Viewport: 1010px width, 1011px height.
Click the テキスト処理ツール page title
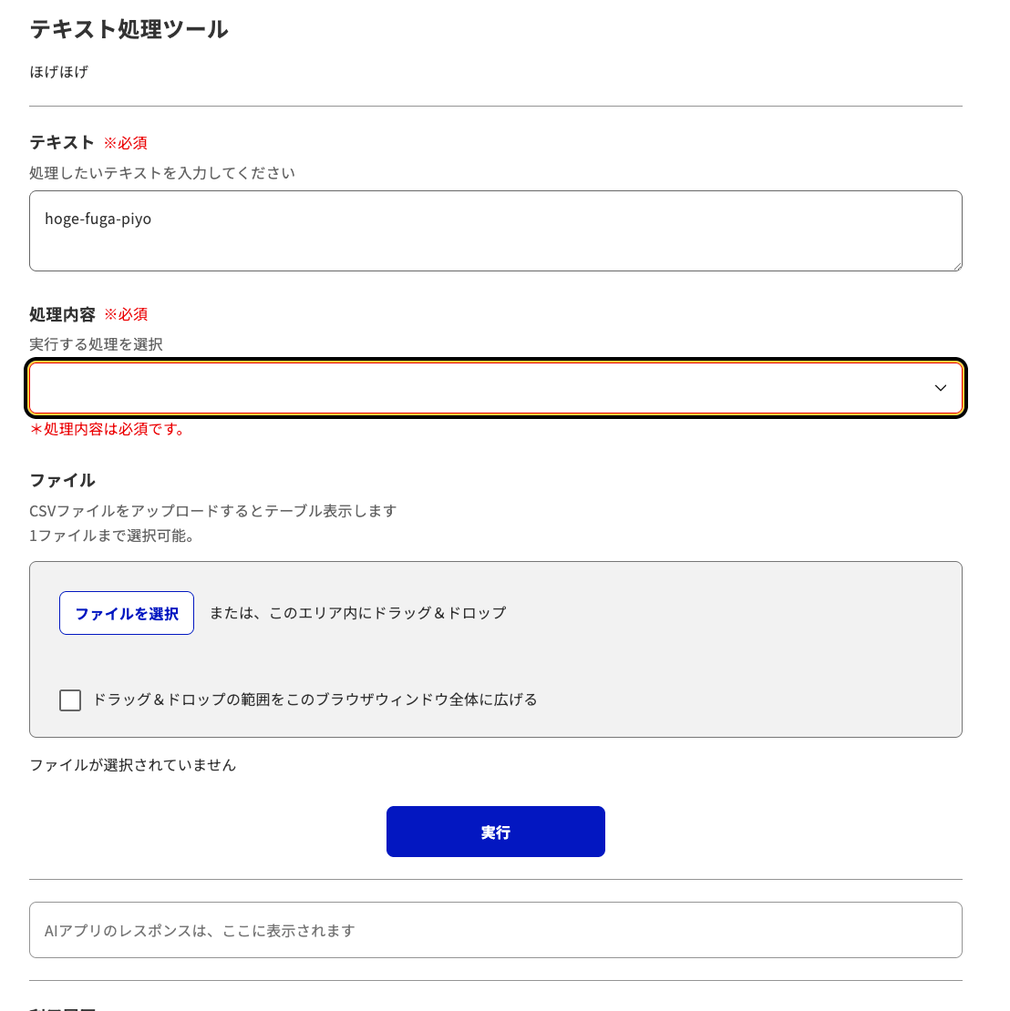pos(129,29)
